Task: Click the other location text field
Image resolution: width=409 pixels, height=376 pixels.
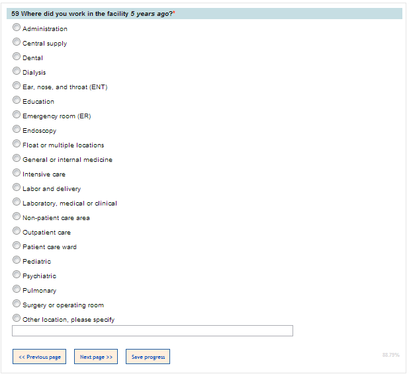Action: point(152,331)
